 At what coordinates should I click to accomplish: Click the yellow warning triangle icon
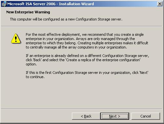16,39
